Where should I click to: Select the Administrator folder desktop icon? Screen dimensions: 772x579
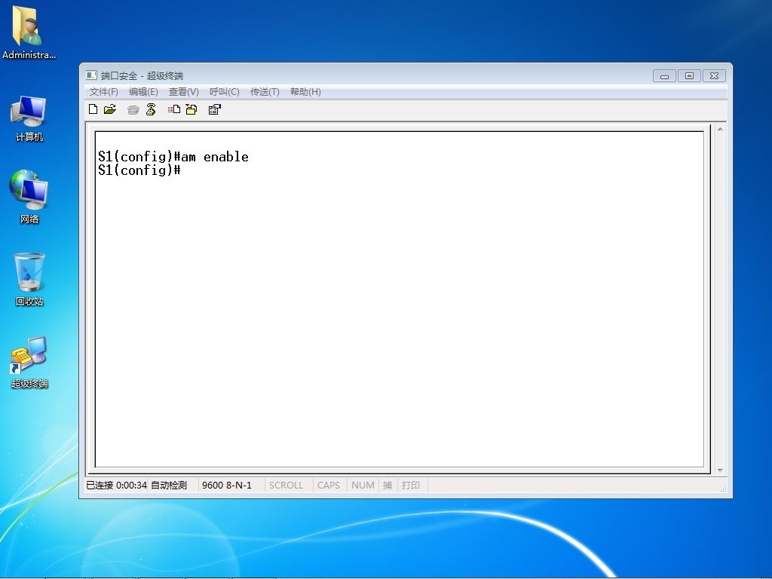pos(29,32)
